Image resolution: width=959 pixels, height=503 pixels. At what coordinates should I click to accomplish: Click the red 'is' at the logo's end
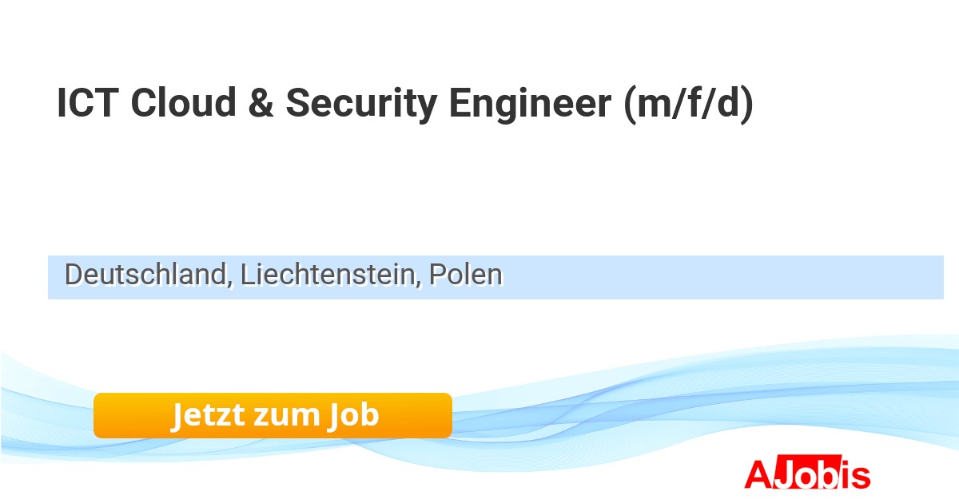pyautogui.click(x=857, y=475)
